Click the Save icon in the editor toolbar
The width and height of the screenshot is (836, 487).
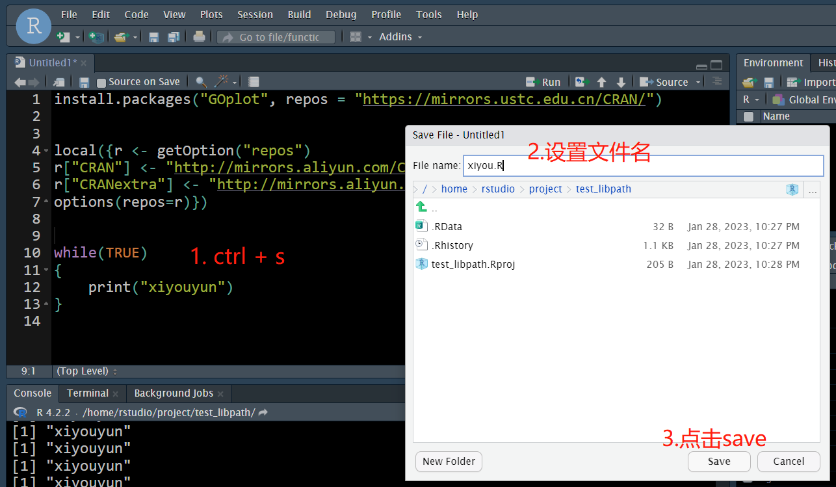pos(84,81)
